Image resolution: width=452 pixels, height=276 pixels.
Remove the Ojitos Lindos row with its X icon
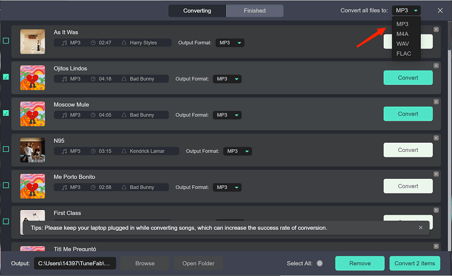(x=436, y=65)
